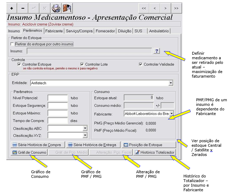Click the +/- deviation field

[168, 105]
